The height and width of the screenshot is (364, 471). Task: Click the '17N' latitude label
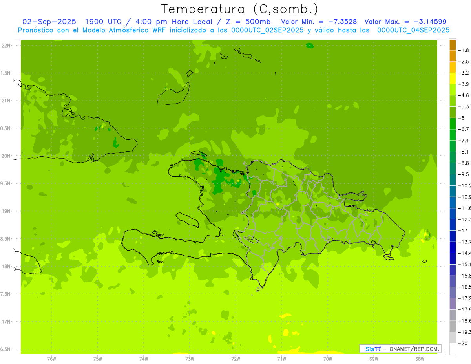click(6, 322)
